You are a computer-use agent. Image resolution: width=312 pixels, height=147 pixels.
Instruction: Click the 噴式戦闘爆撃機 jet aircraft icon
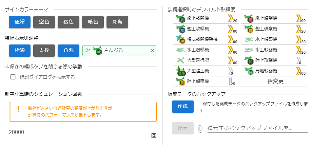181,39
